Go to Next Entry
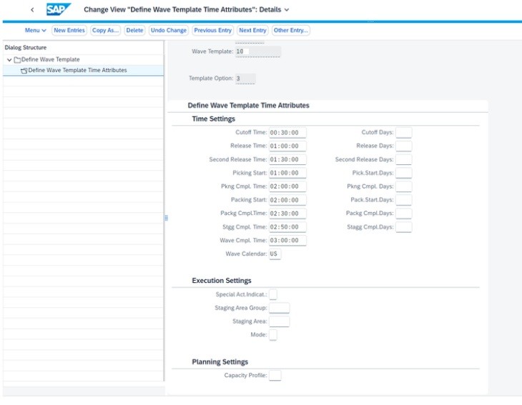 [252, 31]
